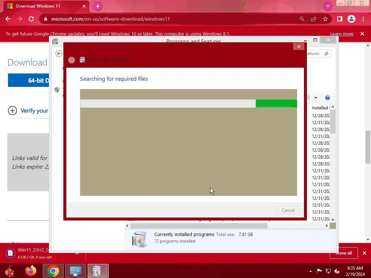Click the Programs and Features window icon
This screenshot has height=278, width=371.
(55, 42)
